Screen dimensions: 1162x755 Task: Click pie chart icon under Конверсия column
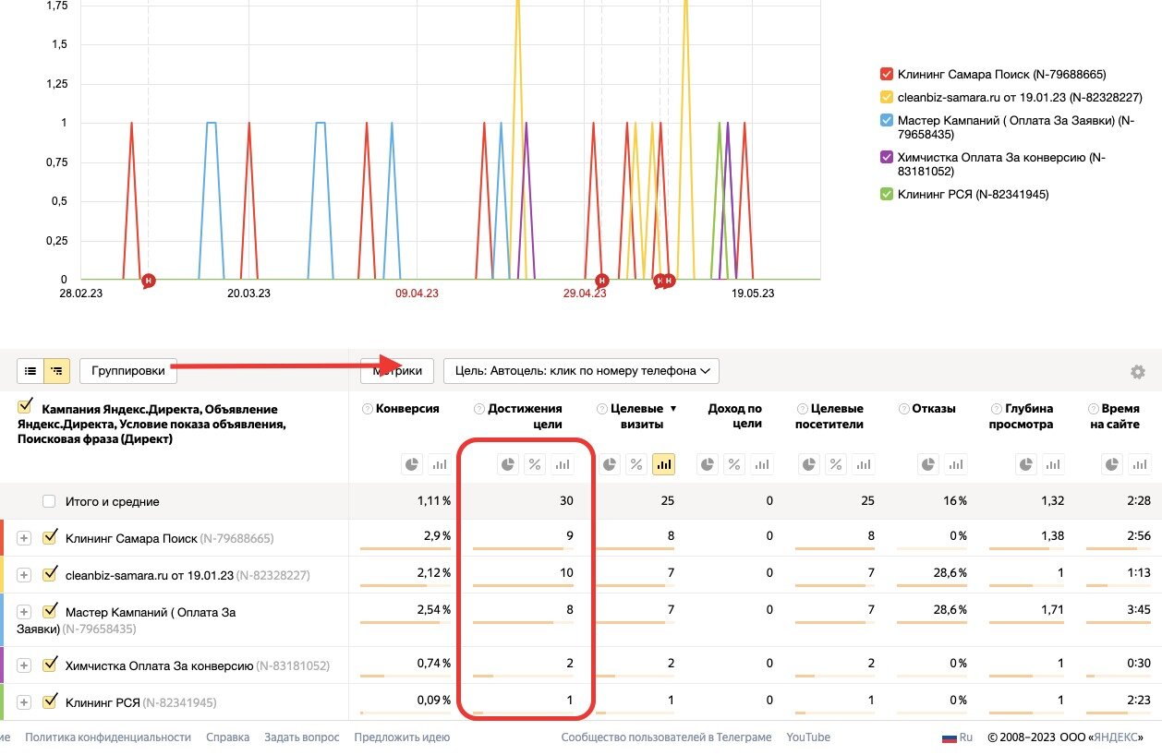point(412,465)
